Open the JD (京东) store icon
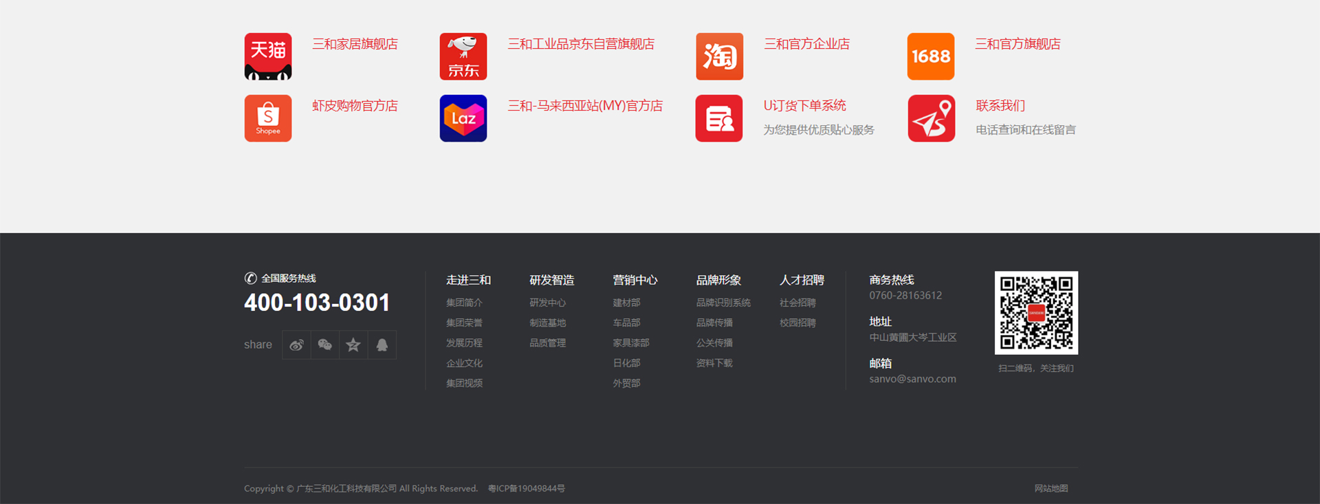Viewport: 1320px width, 504px height. point(463,56)
